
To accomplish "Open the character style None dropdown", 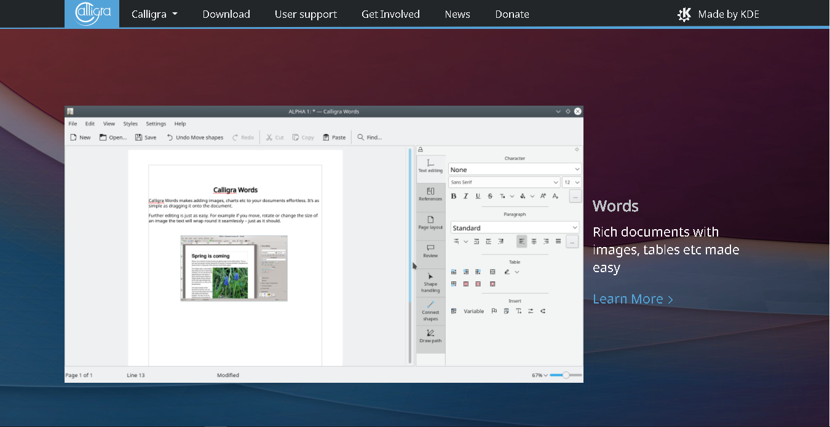I will pyautogui.click(x=515, y=170).
